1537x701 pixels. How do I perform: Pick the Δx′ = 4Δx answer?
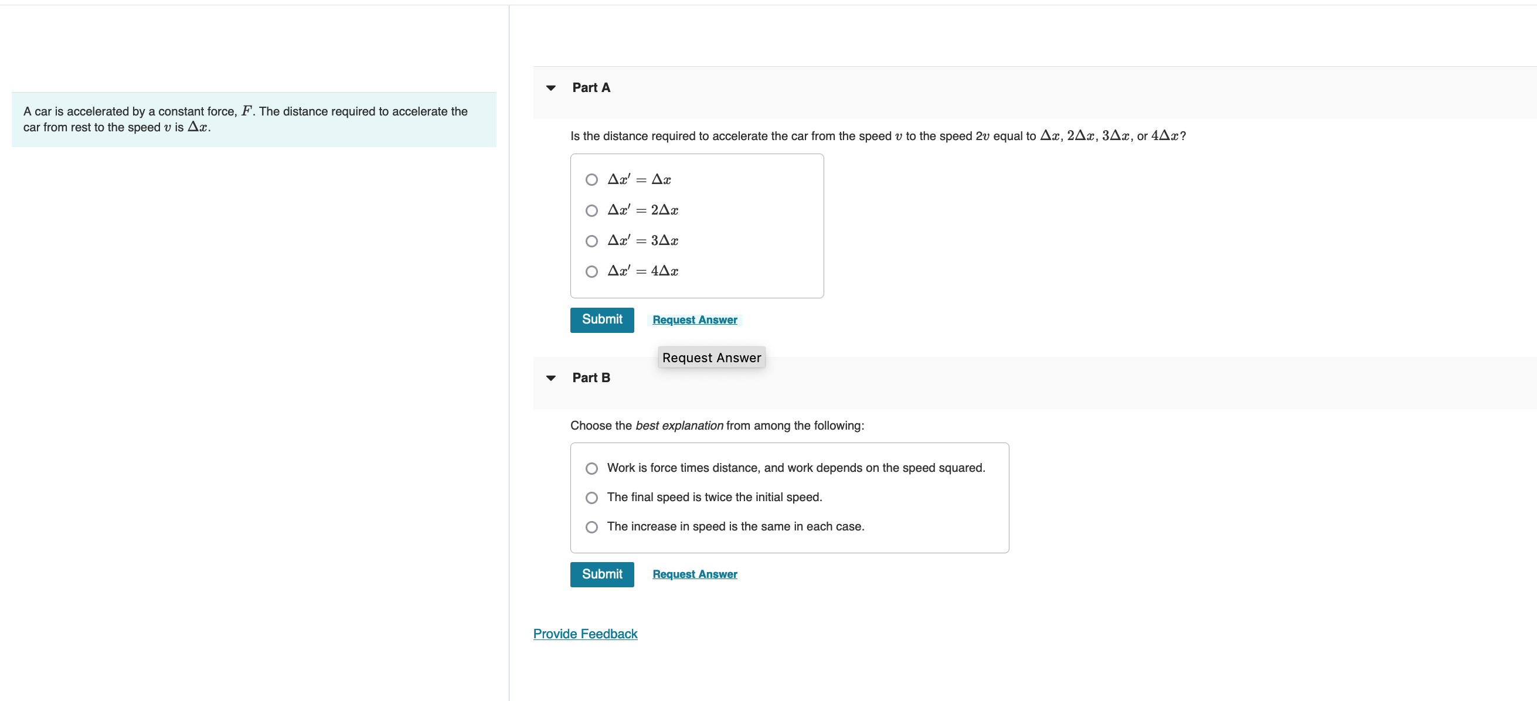pos(591,271)
